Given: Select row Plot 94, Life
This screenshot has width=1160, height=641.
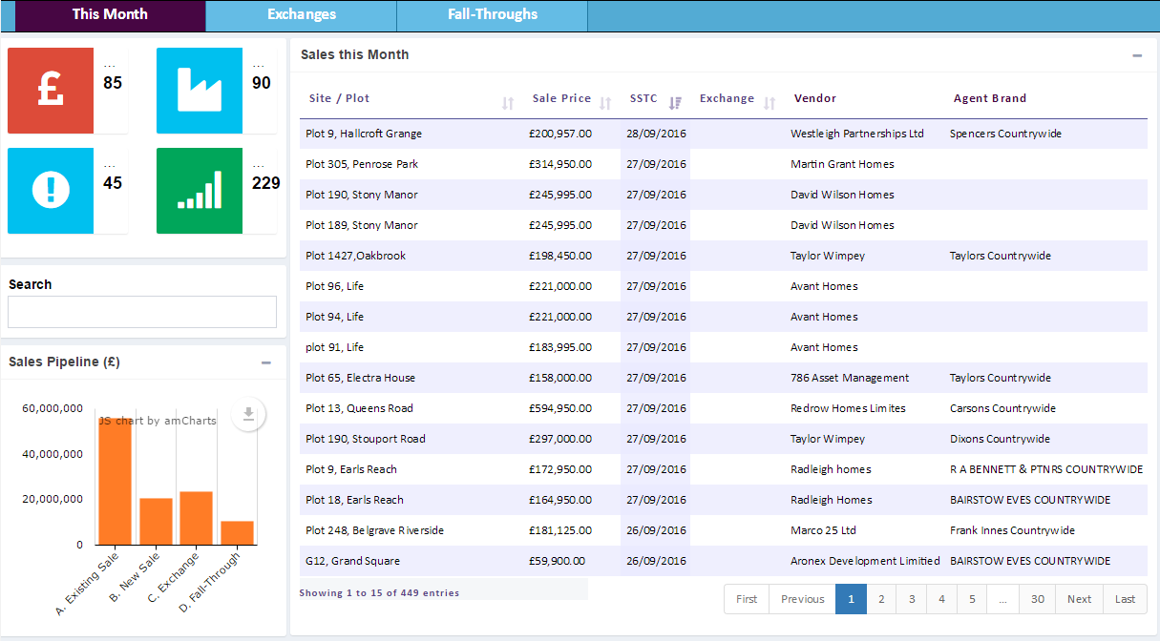Looking at the screenshot, I should (x=724, y=317).
